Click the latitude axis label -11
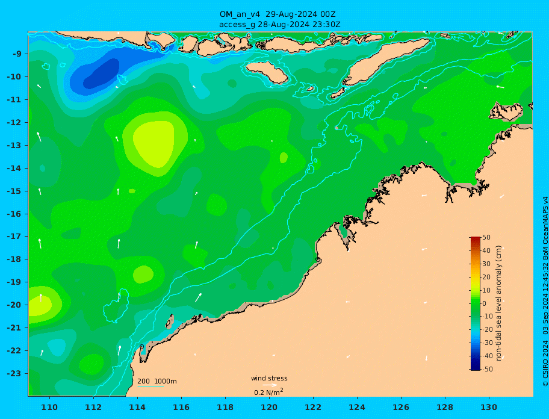The width and height of the screenshot is (549, 419). tap(14, 100)
